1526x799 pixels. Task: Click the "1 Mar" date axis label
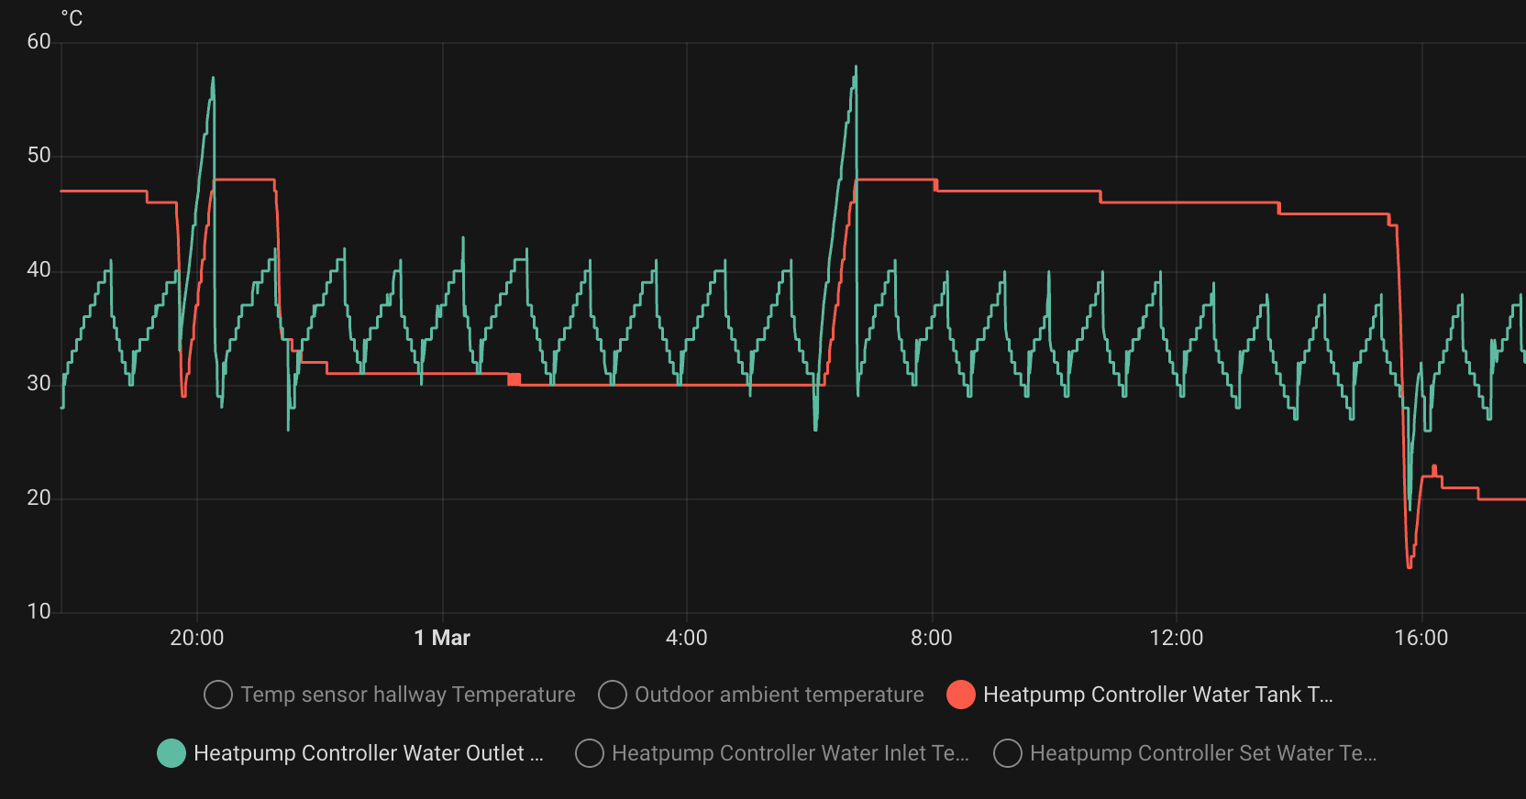tap(442, 638)
